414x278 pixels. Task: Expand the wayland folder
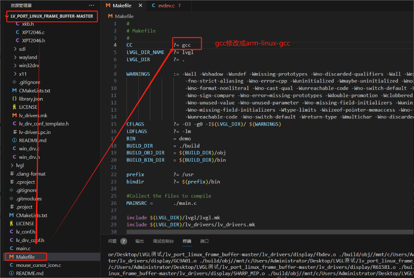[x=28, y=57]
